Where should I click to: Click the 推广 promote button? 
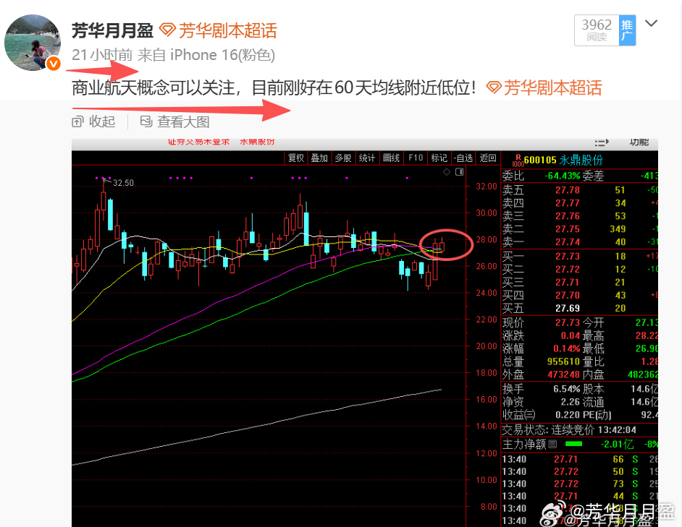[x=627, y=30]
